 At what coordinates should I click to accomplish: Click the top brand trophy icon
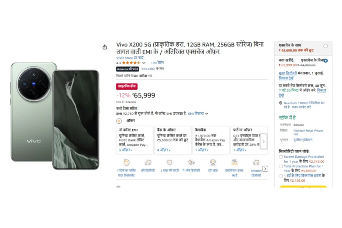(x=213, y=163)
